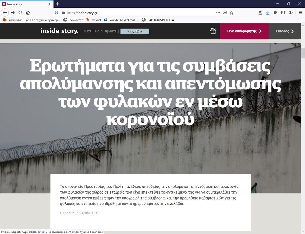Open the Ποιοι είμαστε menu link

tap(106, 31)
